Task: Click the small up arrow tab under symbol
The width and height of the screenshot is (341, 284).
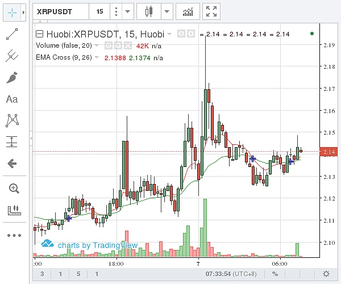Action: click(40, 21)
